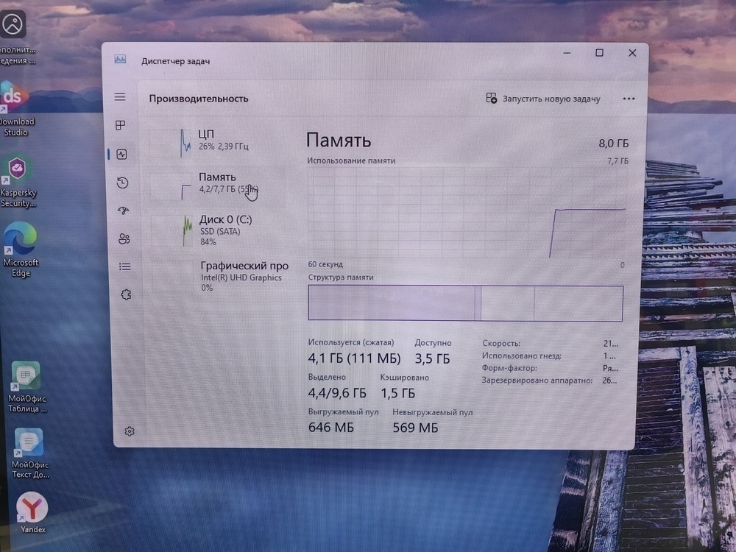Expand the hamburger navigation menu

tap(120, 97)
